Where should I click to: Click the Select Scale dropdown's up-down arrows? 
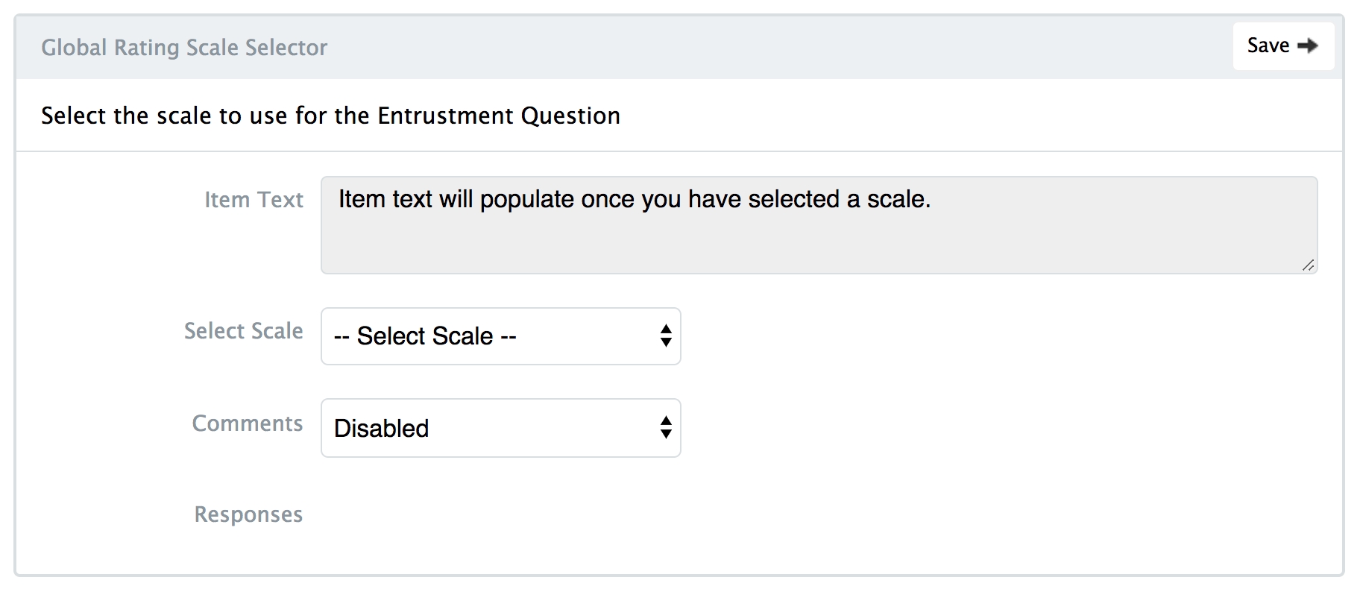pos(666,336)
